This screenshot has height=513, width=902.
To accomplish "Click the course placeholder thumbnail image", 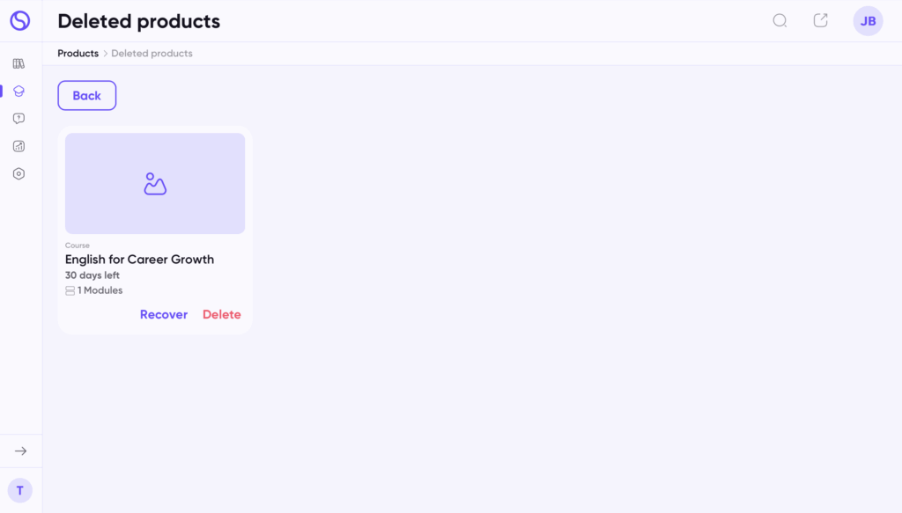I will [x=155, y=183].
